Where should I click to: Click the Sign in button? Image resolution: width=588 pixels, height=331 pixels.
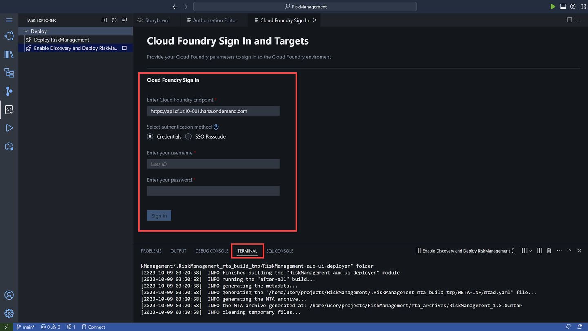159,216
